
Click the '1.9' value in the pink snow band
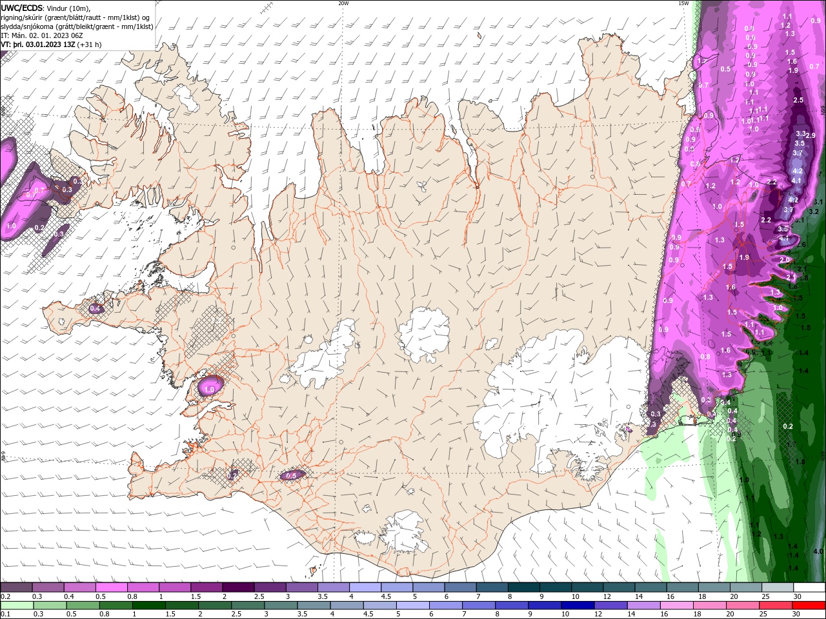[x=743, y=257]
